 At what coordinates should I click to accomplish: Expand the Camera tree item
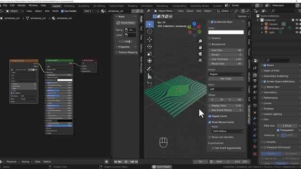pos(262,24)
